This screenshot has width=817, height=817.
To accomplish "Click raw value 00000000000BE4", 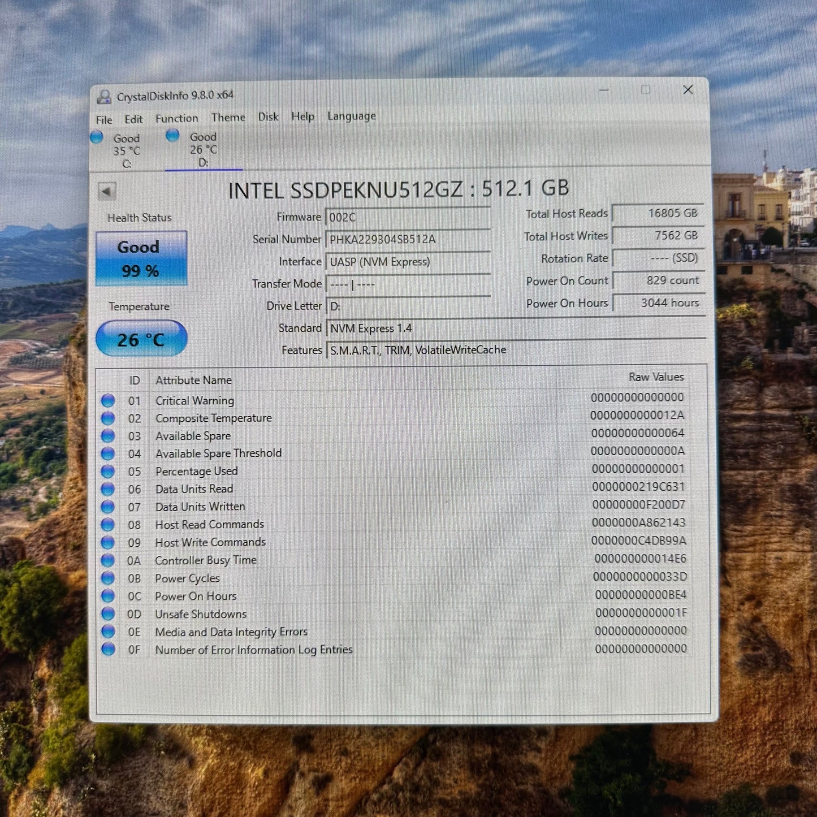I will [641, 594].
